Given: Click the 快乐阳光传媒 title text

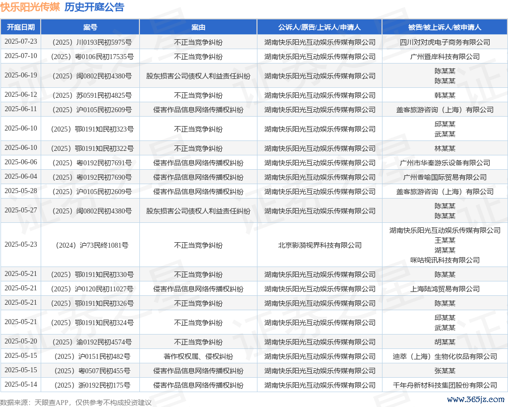Looking at the screenshot, I should coord(30,7).
